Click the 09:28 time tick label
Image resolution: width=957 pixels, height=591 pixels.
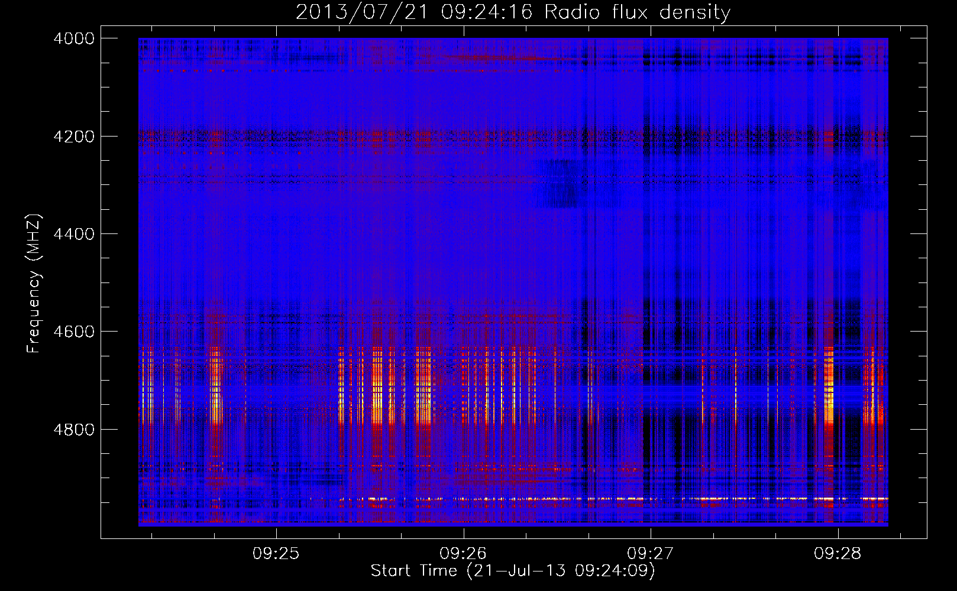(x=838, y=554)
